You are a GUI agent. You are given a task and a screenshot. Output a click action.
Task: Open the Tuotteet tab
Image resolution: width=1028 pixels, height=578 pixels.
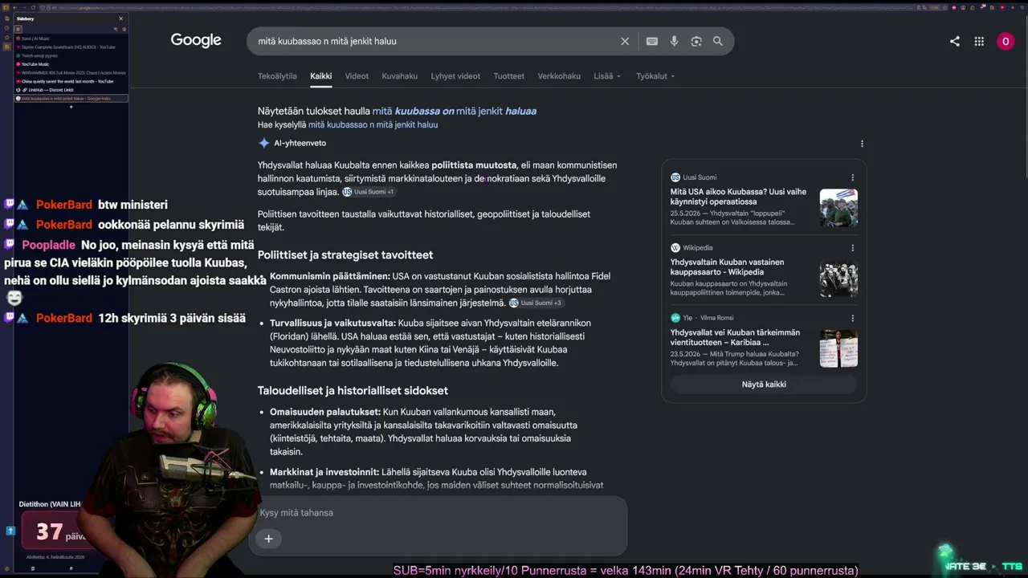pyautogui.click(x=509, y=76)
